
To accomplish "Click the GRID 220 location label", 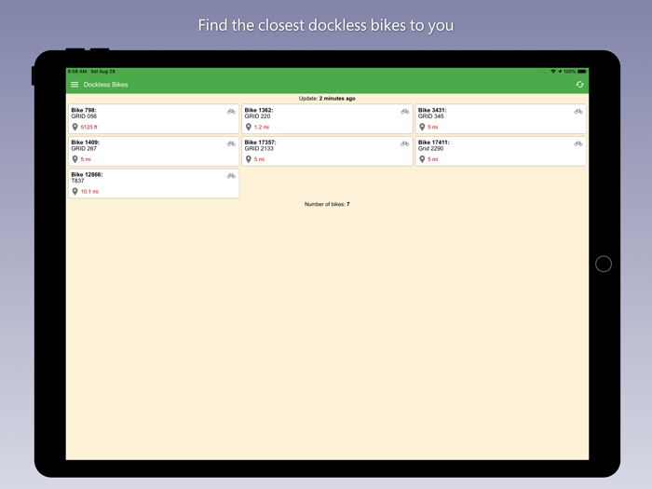I will click(x=257, y=116).
